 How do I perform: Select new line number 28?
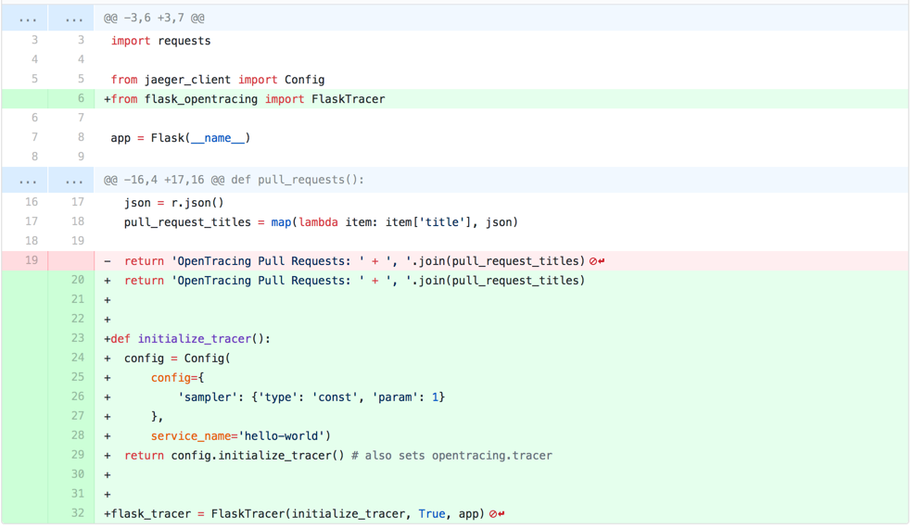point(78,435)
